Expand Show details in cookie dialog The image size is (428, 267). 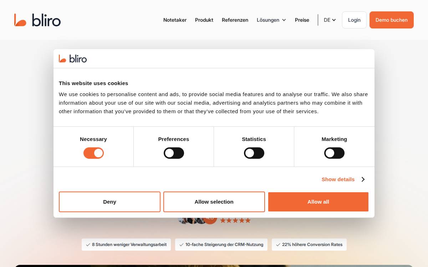pos(343,179)
